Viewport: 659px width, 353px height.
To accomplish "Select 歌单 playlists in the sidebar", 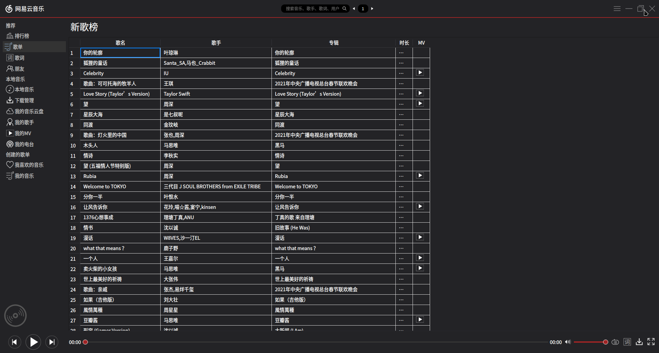I will (x=34, y=47).
